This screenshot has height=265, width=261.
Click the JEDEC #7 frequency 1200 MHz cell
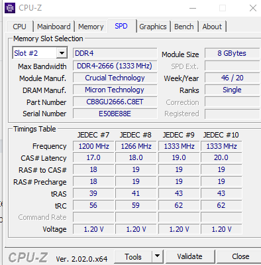coord(93,146)
